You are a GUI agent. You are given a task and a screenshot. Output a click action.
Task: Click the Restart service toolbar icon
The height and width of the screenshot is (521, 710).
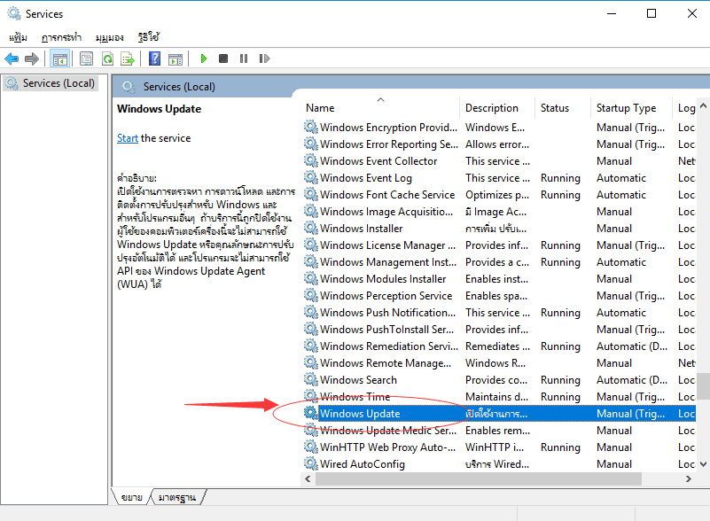[x=264, y=58]
